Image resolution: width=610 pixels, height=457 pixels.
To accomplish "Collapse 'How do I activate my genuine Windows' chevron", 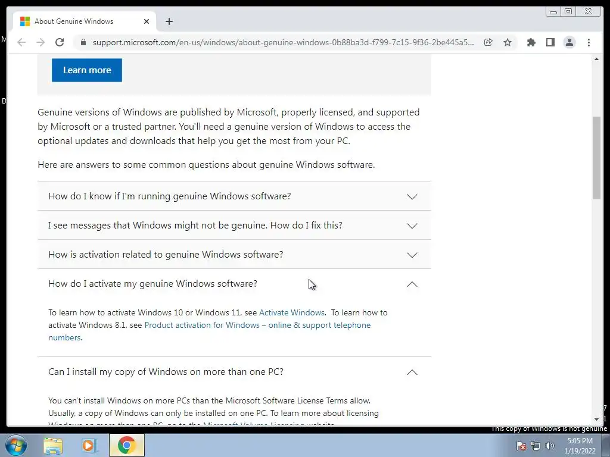I will (x=412, y=284).
